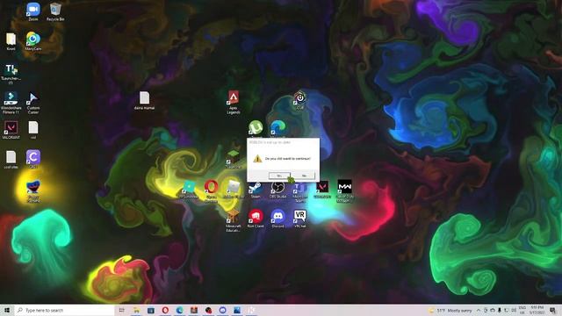Click Yes in the continue dialog
Screen dimensions: 562x316
(x=279, y=176)
